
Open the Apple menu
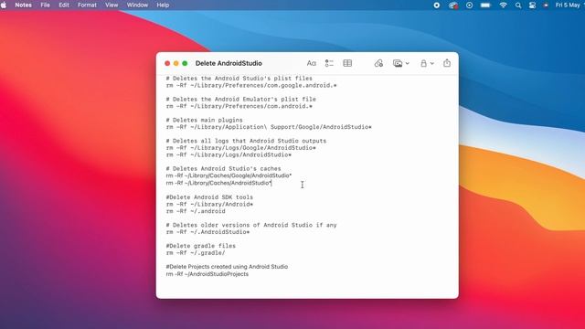pyautogui.click(x=4, y=5)
